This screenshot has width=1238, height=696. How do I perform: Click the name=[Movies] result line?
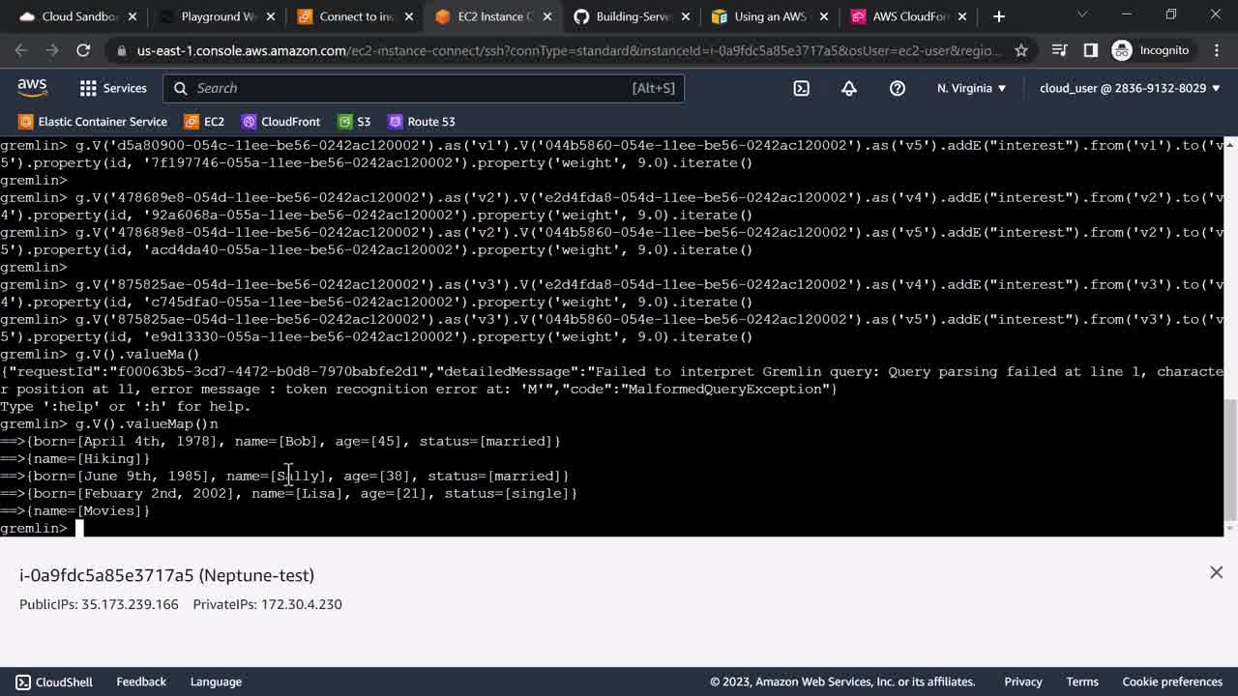coord(75,510)
